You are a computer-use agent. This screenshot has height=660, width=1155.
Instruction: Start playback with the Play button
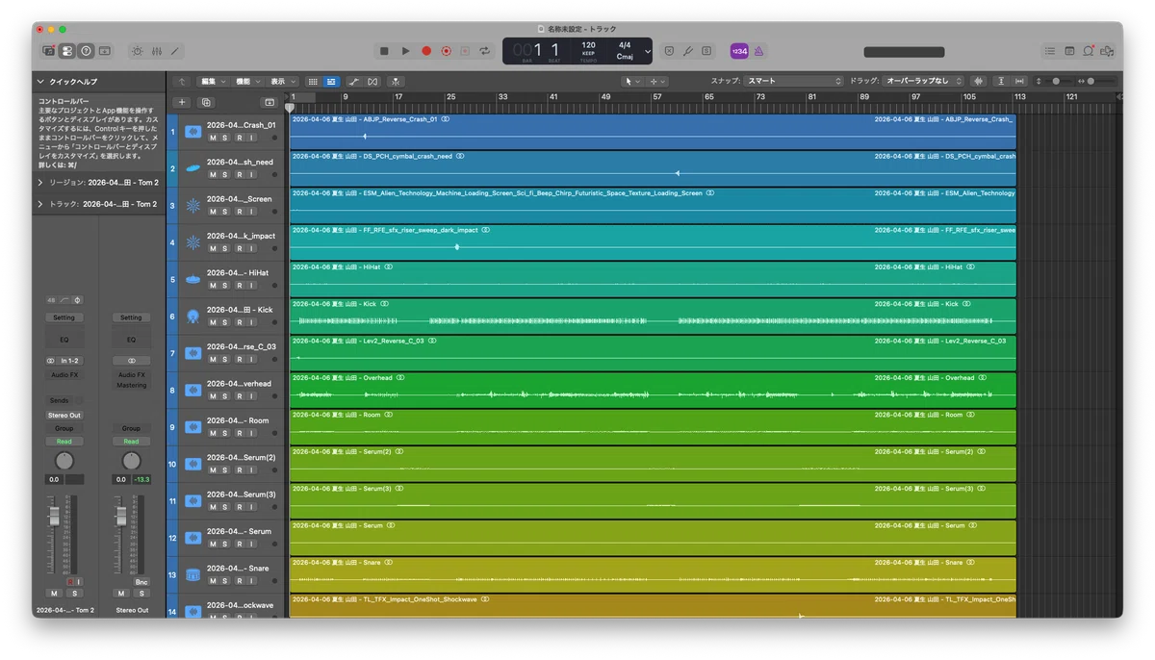click(405, 51)
